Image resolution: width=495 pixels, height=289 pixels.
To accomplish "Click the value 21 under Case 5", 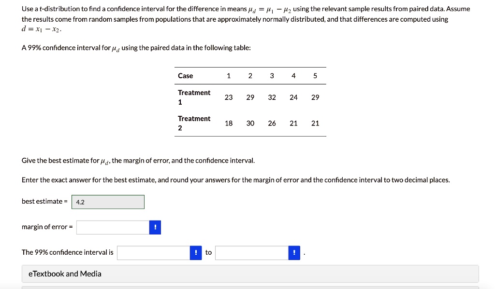I will pos(315,123).
